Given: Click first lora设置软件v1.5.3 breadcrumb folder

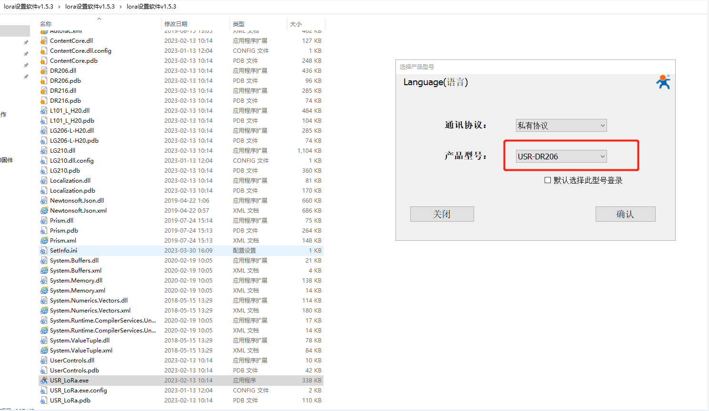Looking at the screenshot, I should coord(29,7).
